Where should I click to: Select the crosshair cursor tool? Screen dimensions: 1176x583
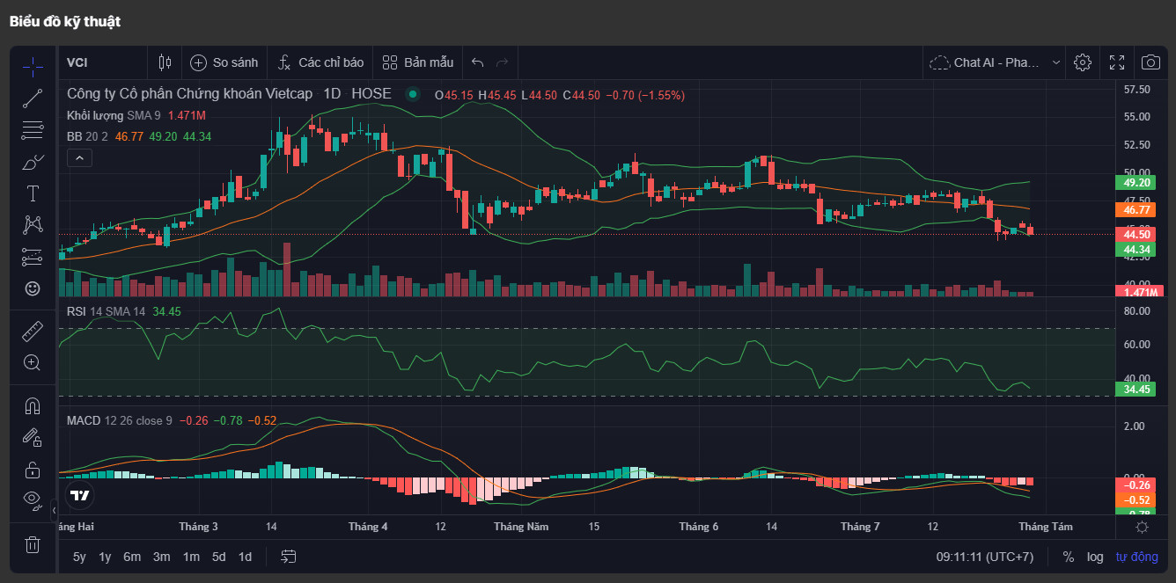(x=33, y=66)
